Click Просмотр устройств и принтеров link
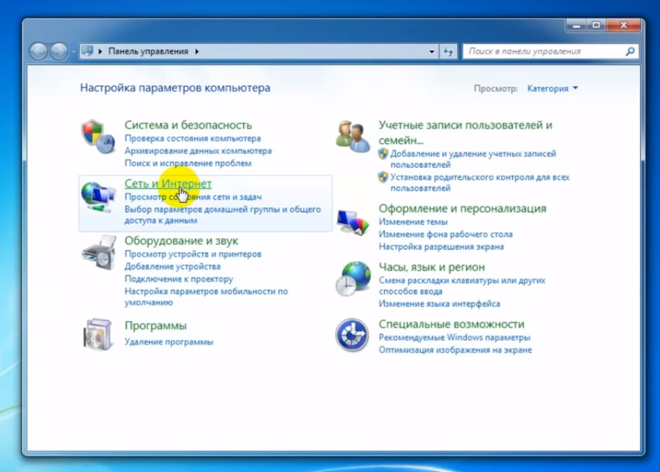Viewport: 660px width, 472px height. (x=193, y=254)
